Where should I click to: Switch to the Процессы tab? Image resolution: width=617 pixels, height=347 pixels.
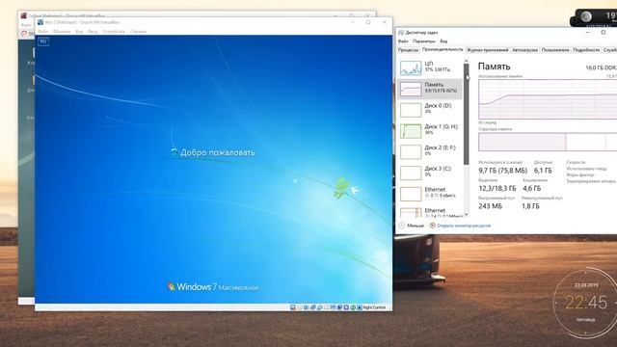(408, 50)
